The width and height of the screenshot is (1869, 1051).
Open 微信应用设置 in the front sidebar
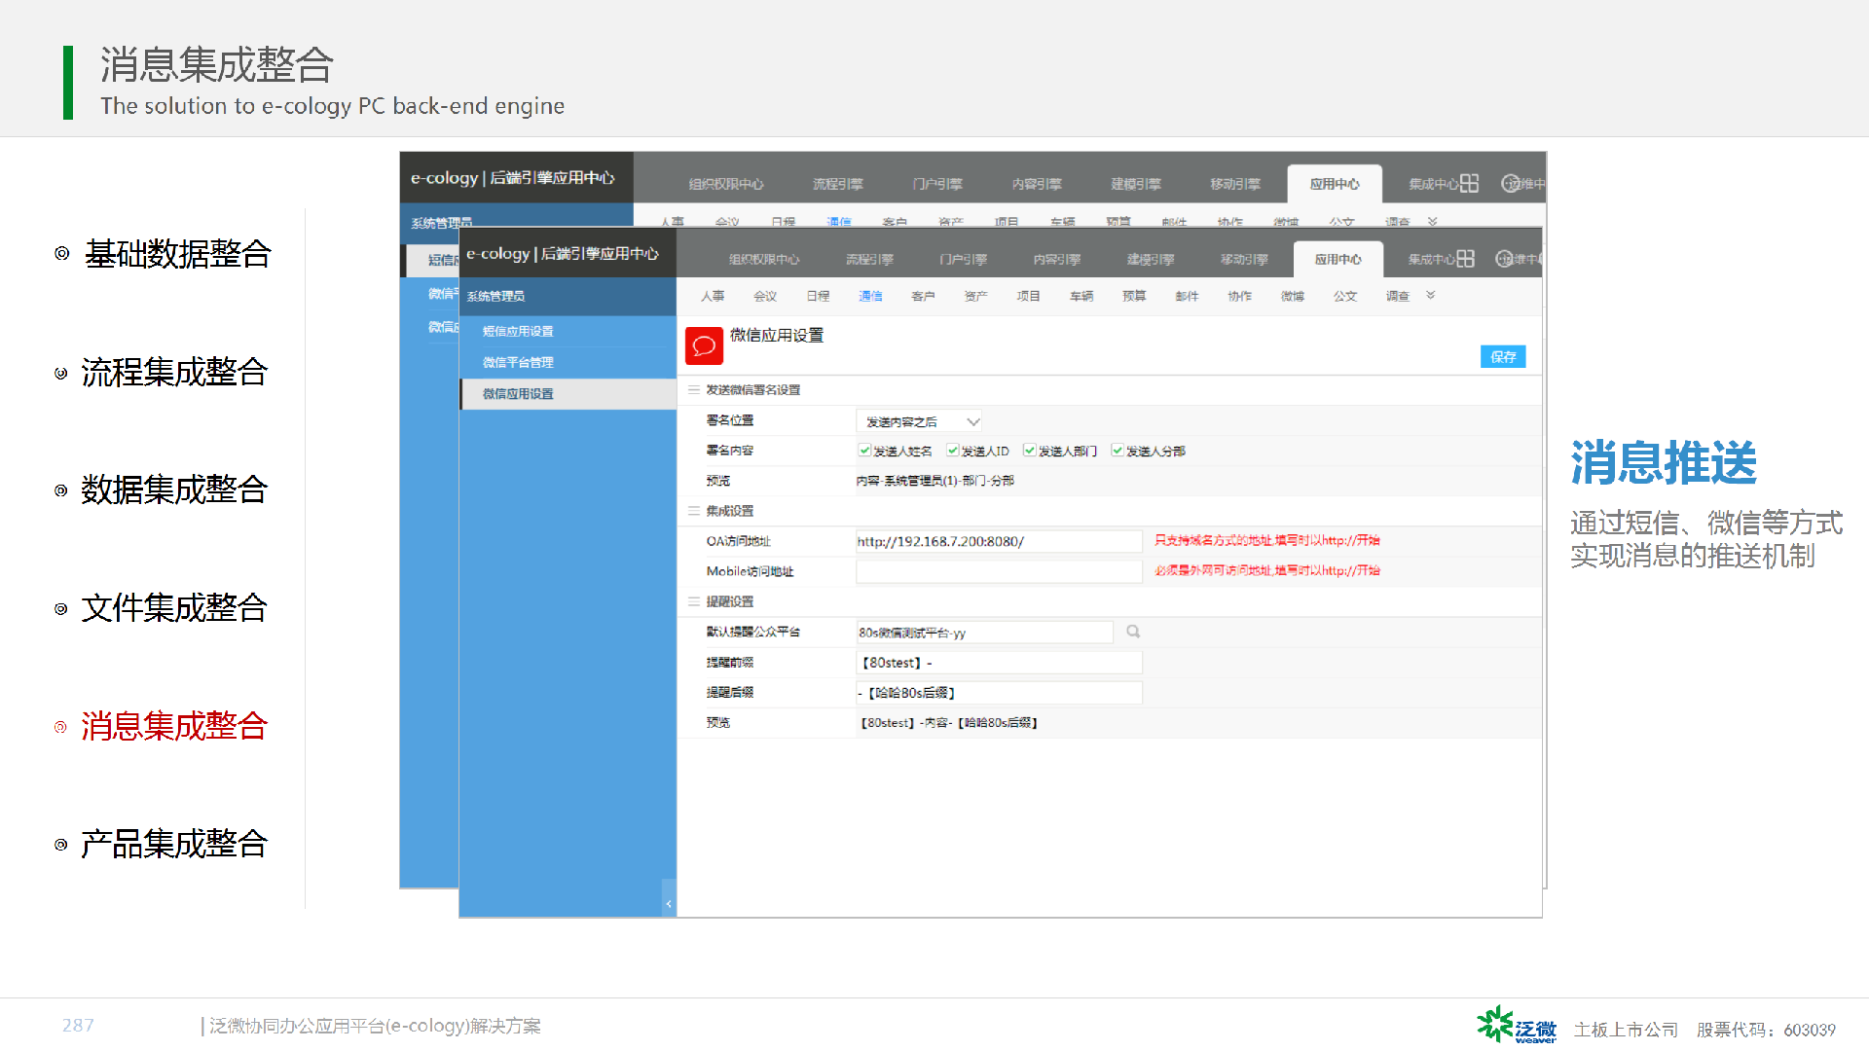tap(568, 394)
